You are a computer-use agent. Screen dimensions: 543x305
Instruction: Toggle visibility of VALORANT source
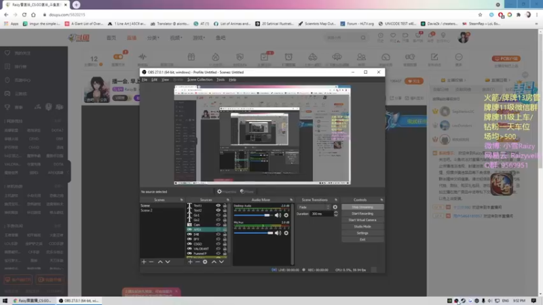tap(218, 249)
